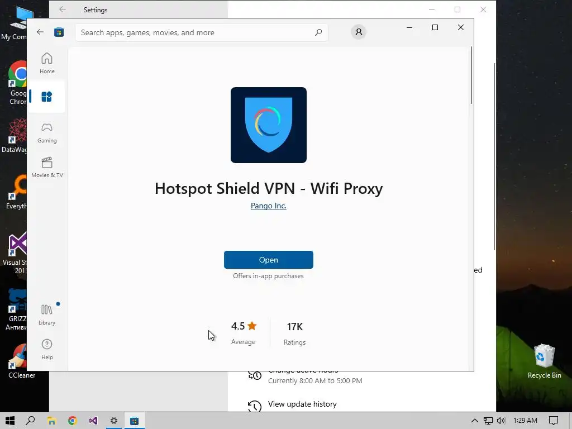Open the user account profile icon
572x429 pixels.
[x=359, y=32]
